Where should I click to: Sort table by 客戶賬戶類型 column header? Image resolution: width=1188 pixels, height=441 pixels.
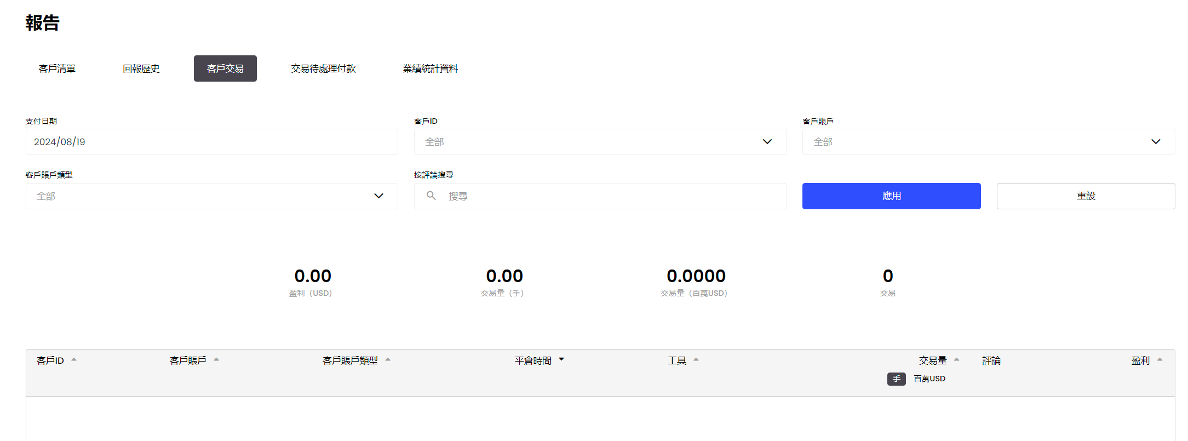tap(357, 360)
